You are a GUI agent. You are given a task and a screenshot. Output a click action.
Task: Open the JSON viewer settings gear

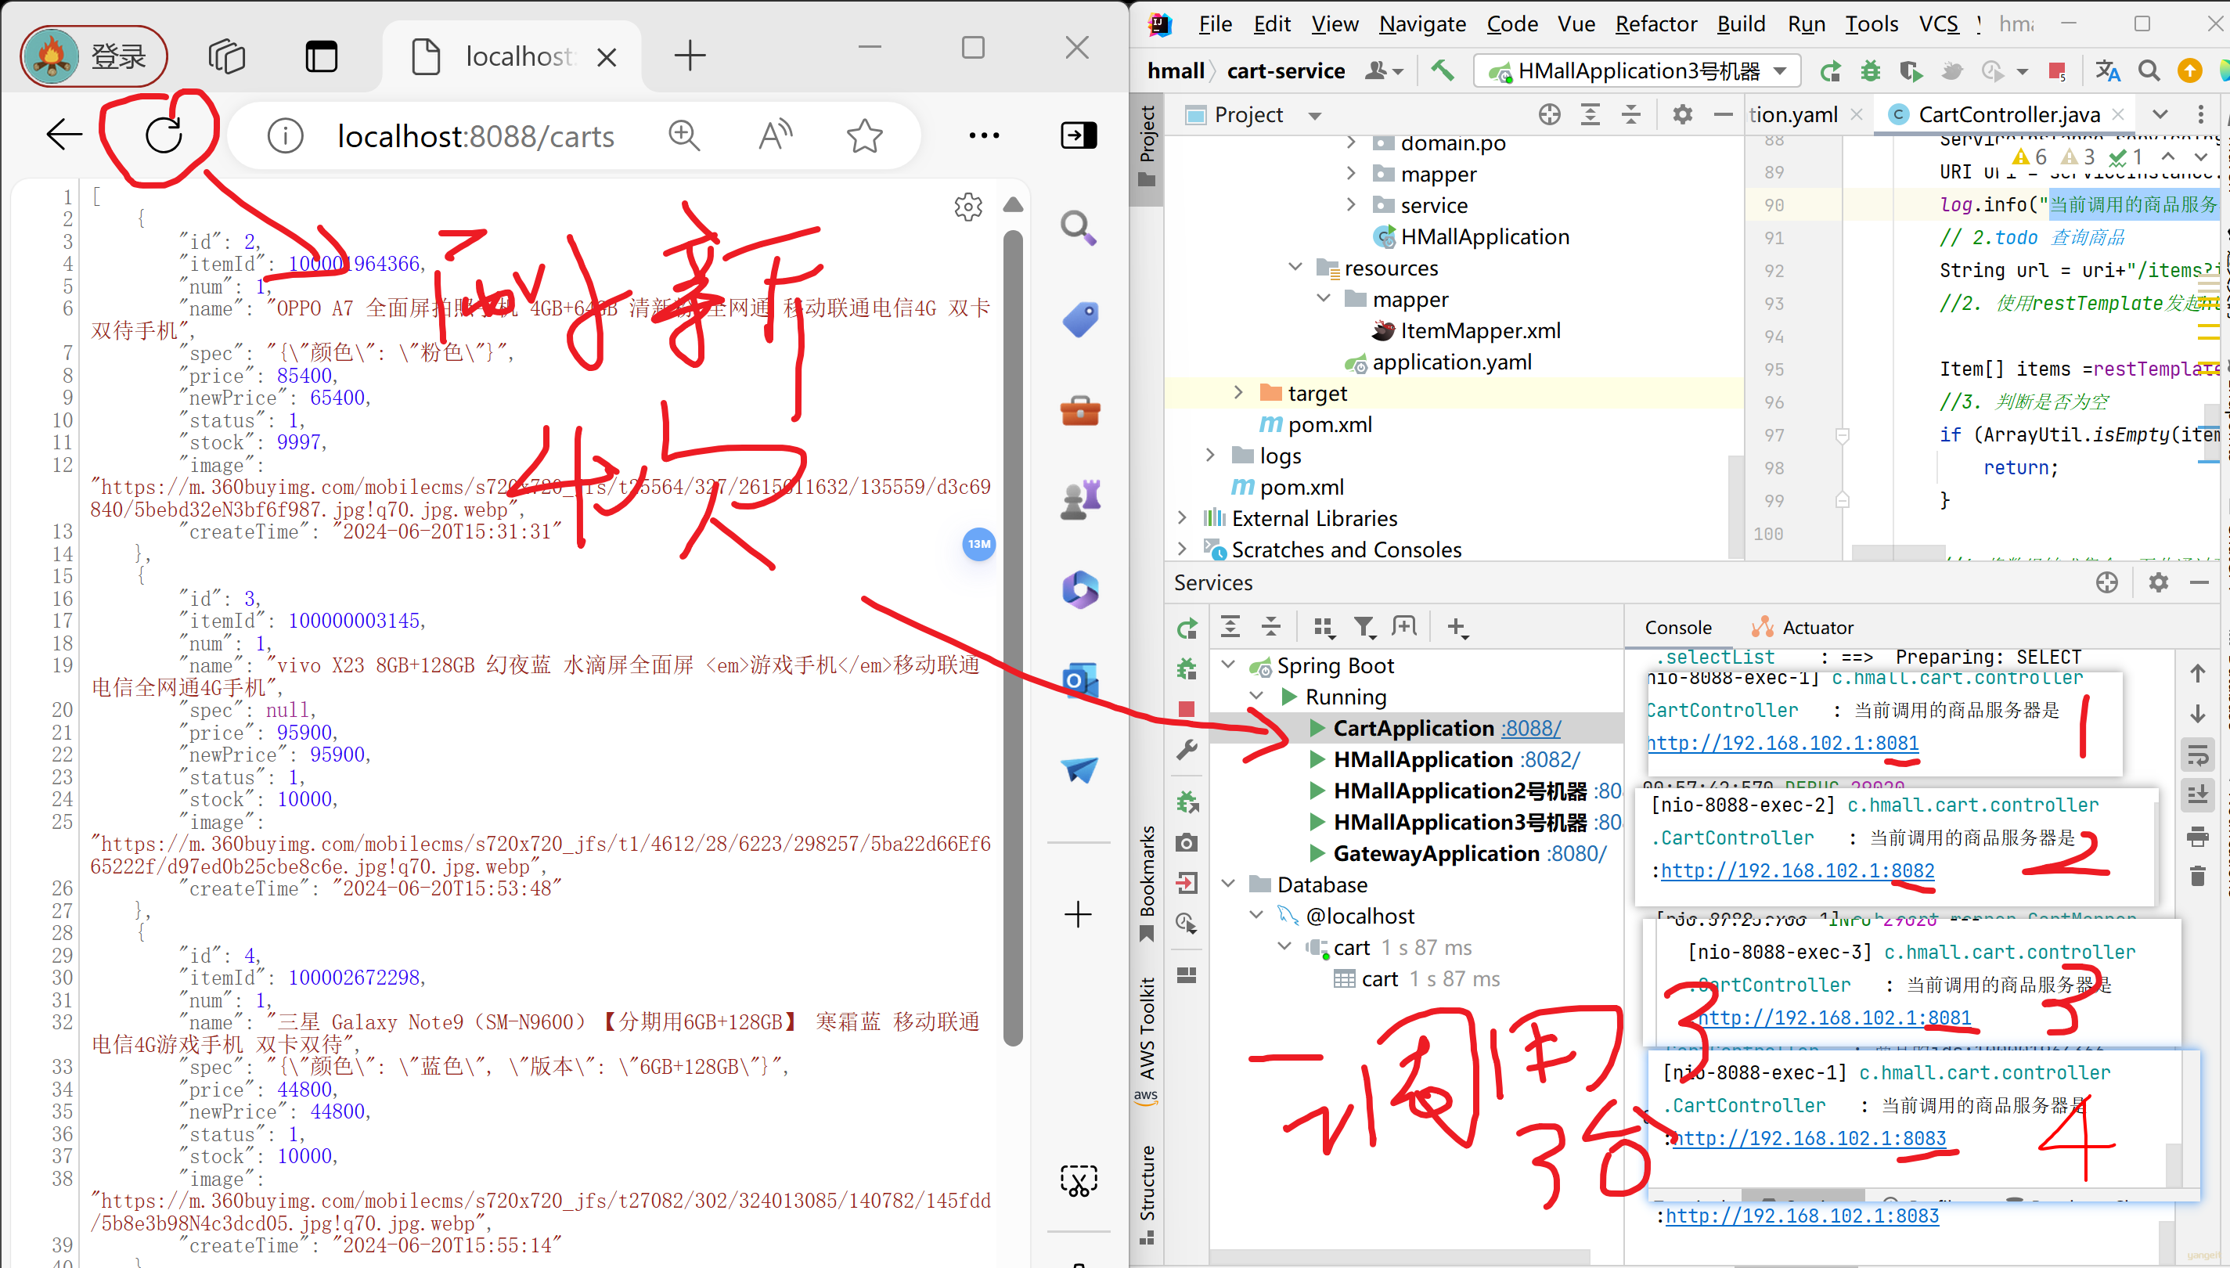[968, 207]
